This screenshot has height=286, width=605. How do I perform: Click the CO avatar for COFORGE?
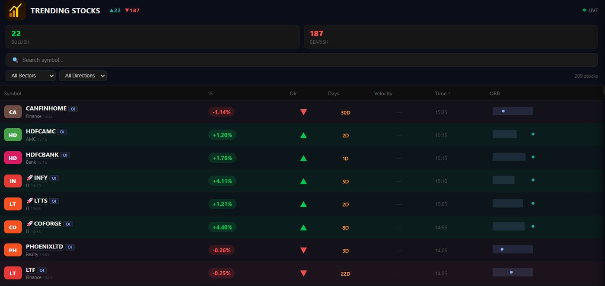coord(13,227)
